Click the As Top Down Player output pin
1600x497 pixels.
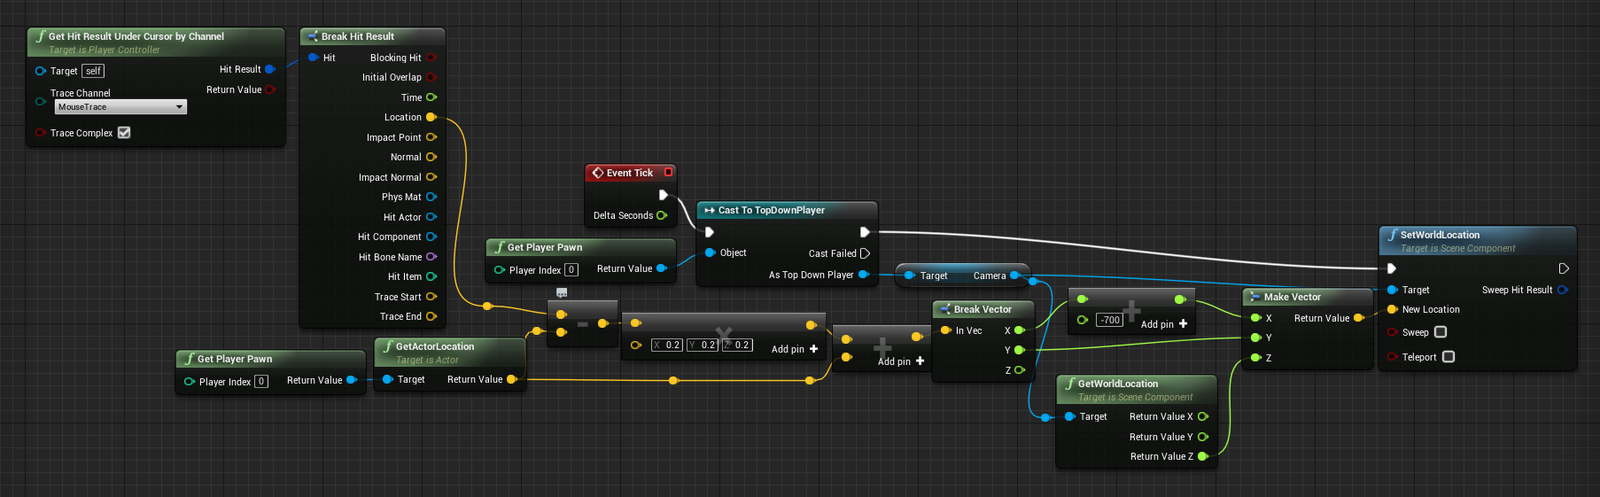click(x=864, y=275)
